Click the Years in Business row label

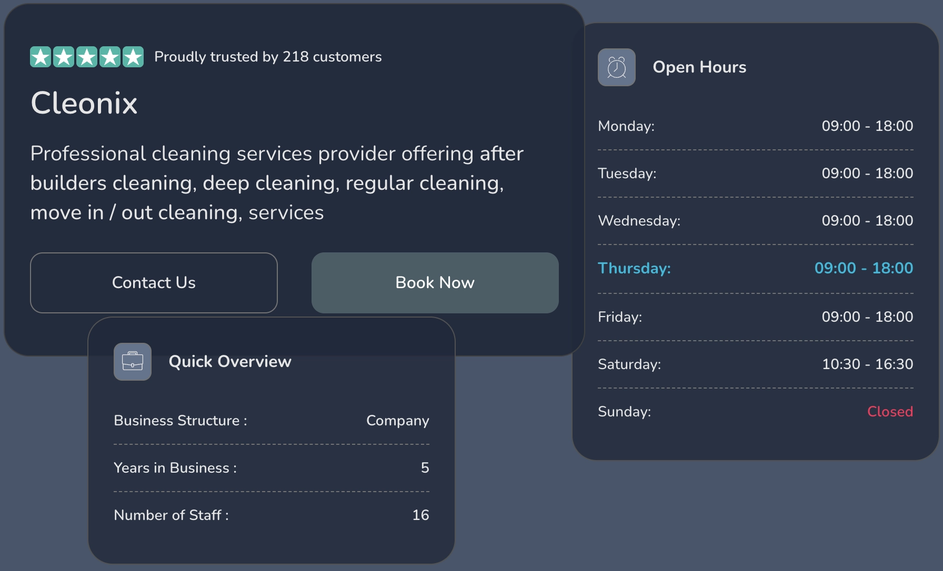[x=175, y=468]
